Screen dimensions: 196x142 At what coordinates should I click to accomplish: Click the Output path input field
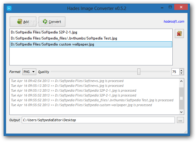98,120
